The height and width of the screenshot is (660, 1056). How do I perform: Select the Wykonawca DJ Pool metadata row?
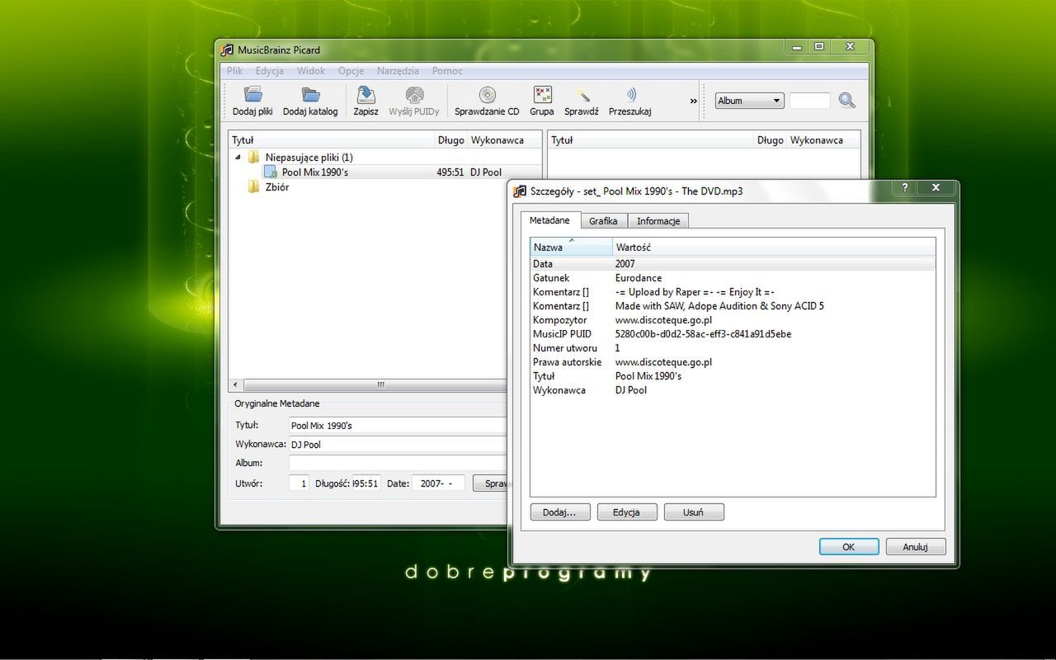pos(733,390)
